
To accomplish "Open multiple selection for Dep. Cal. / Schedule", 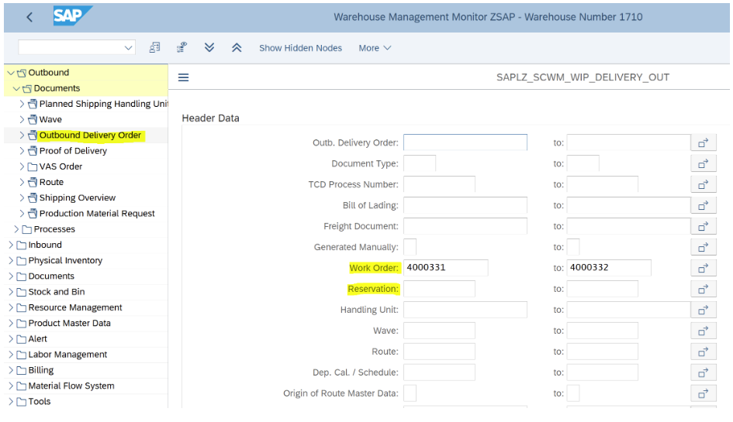I will coord(704,373).
